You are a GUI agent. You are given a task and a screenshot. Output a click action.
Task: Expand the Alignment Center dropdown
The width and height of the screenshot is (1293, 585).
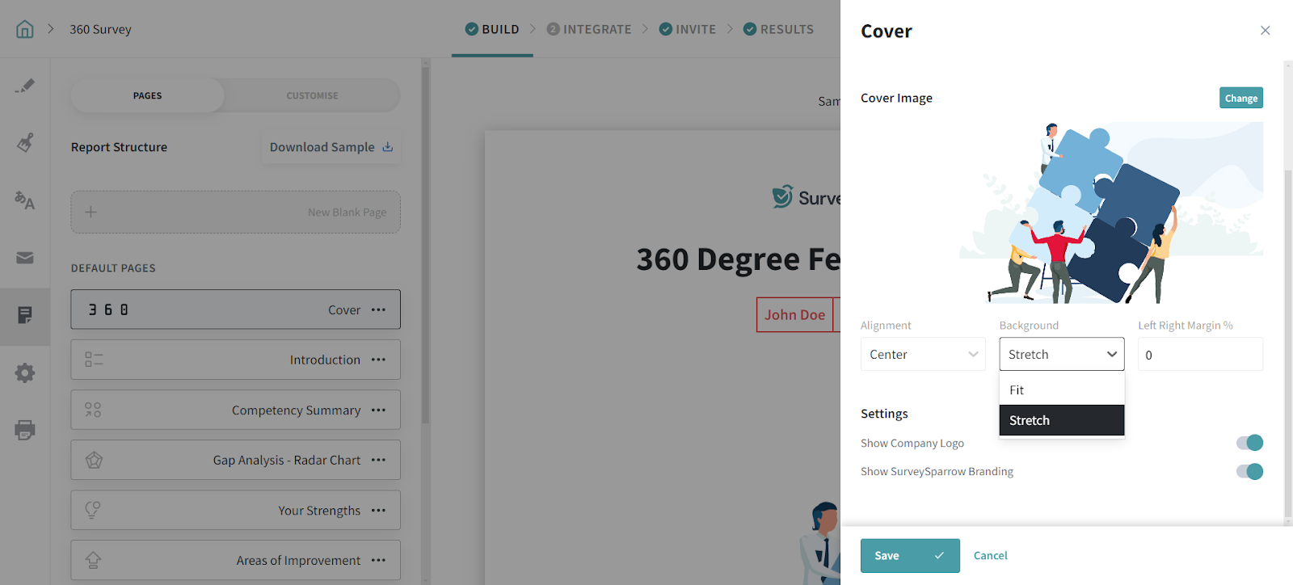(x=923, y=354)
